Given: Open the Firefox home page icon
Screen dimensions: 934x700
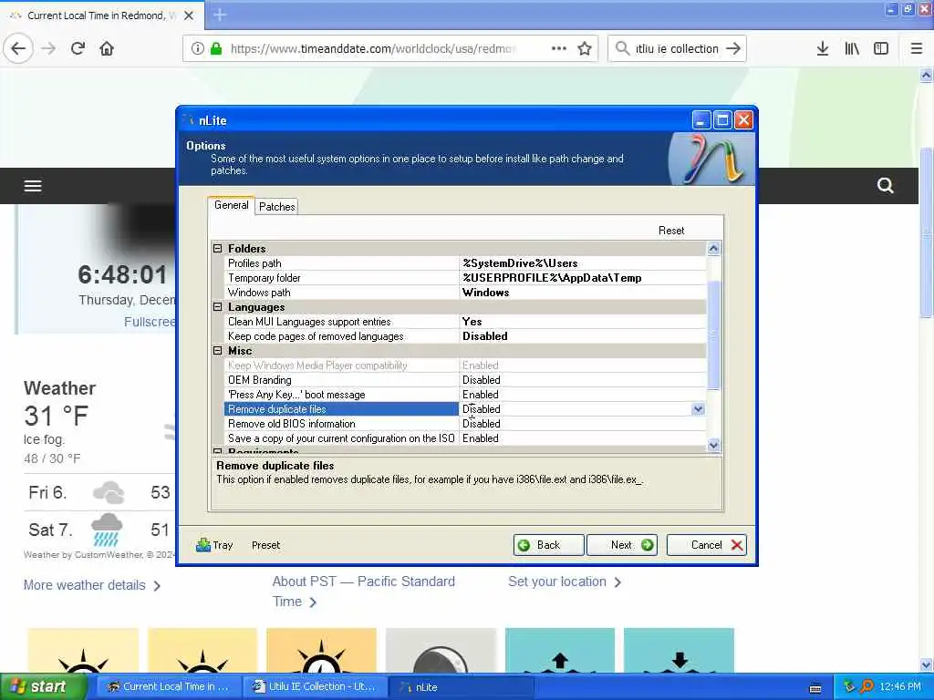Looking at the screenshot, I should click(107, 49).
